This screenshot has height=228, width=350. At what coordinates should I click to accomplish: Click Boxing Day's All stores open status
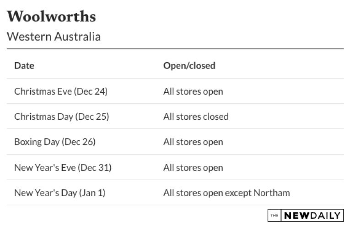(x=193, y=142)
